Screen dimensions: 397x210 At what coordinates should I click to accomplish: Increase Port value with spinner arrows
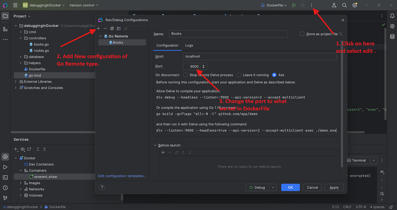[x=203, y=65]
